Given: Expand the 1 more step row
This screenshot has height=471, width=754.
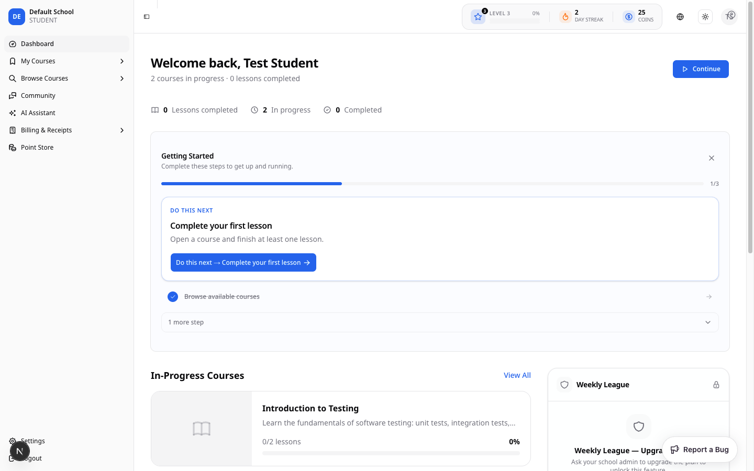Looking at the screenshot, I should [440, 322].
